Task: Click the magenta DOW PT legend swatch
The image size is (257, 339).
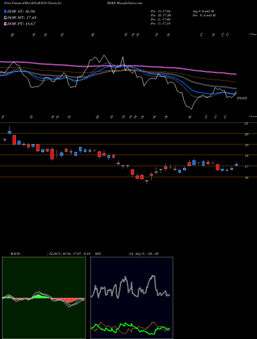Action: click(5, 24)
